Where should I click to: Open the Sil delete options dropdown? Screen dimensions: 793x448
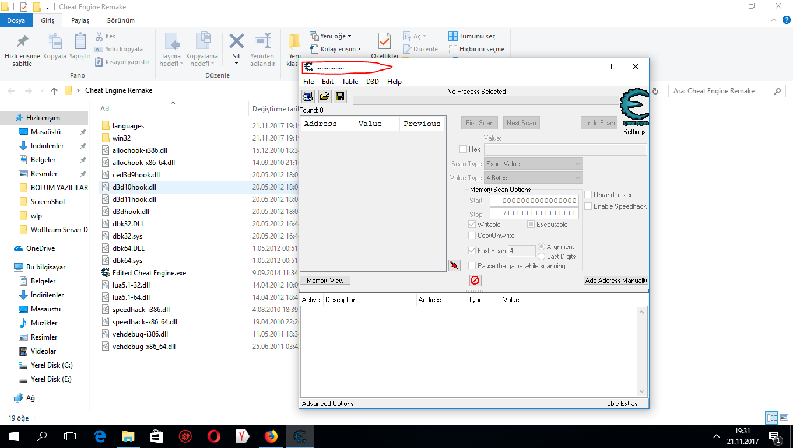pos(236,64)
